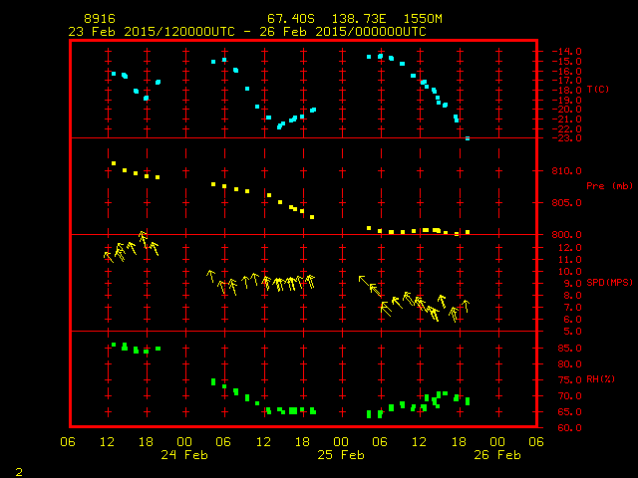
Task: Click the "9.0" wind speed tick label
Action: click(572, 283)
